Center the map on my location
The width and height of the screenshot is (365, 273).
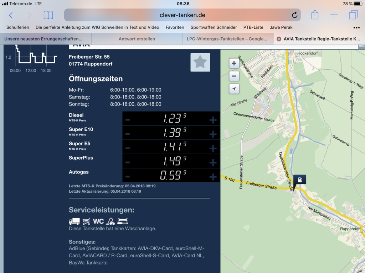coord(234,89)
